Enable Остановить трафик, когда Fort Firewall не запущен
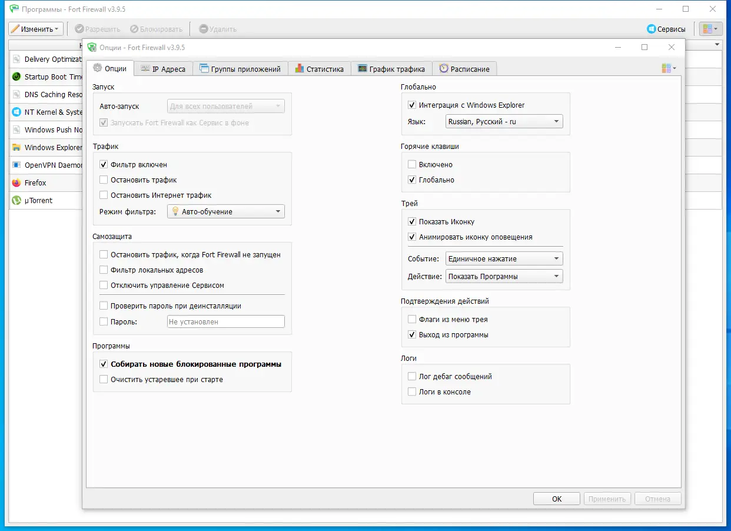 point(104,255)
